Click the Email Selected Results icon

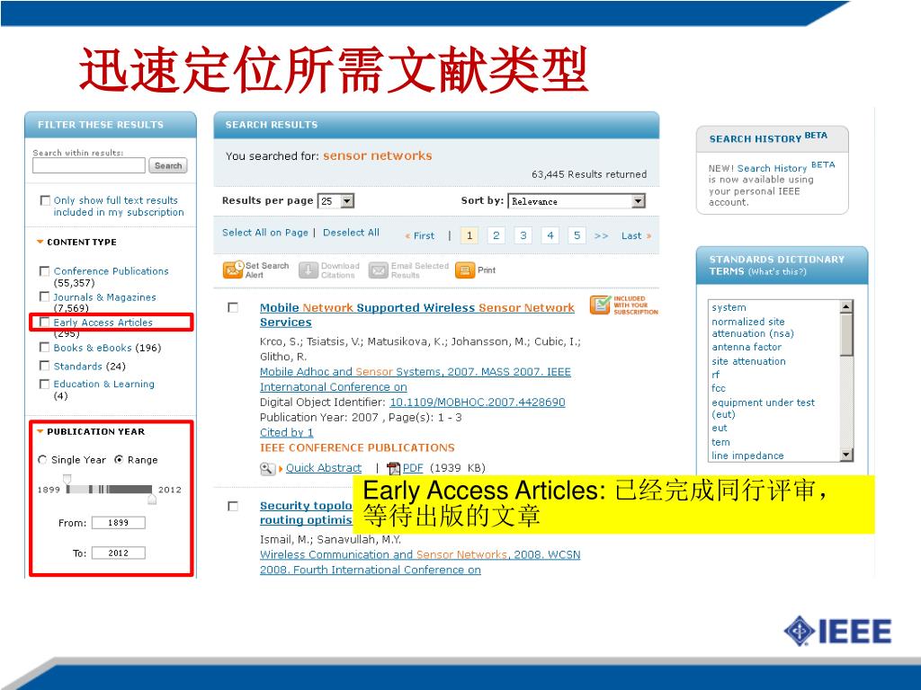(x=379, y=270)
